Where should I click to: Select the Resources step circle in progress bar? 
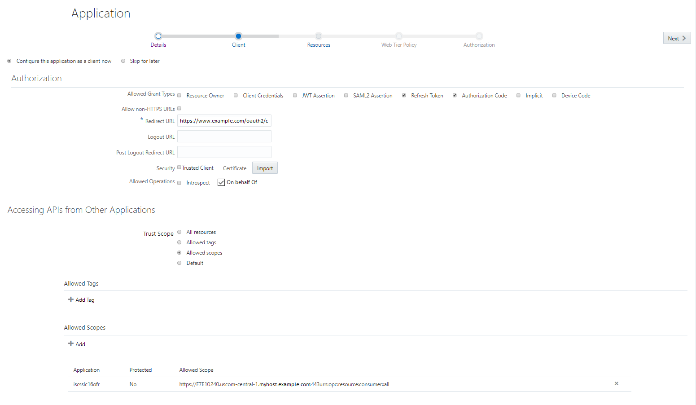[x=319, y=35]
